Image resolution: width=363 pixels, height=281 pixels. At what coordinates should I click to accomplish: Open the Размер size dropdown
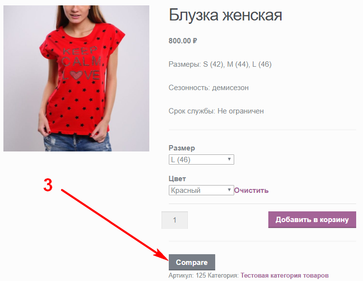(201, 159)
